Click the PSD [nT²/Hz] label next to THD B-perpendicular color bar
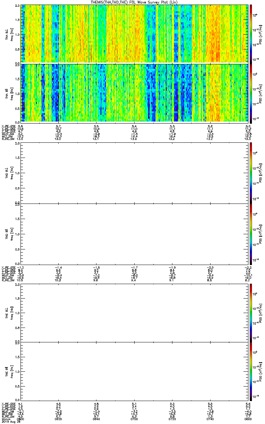This screenshot has height=424, width=265. click(x=260, y=172)
